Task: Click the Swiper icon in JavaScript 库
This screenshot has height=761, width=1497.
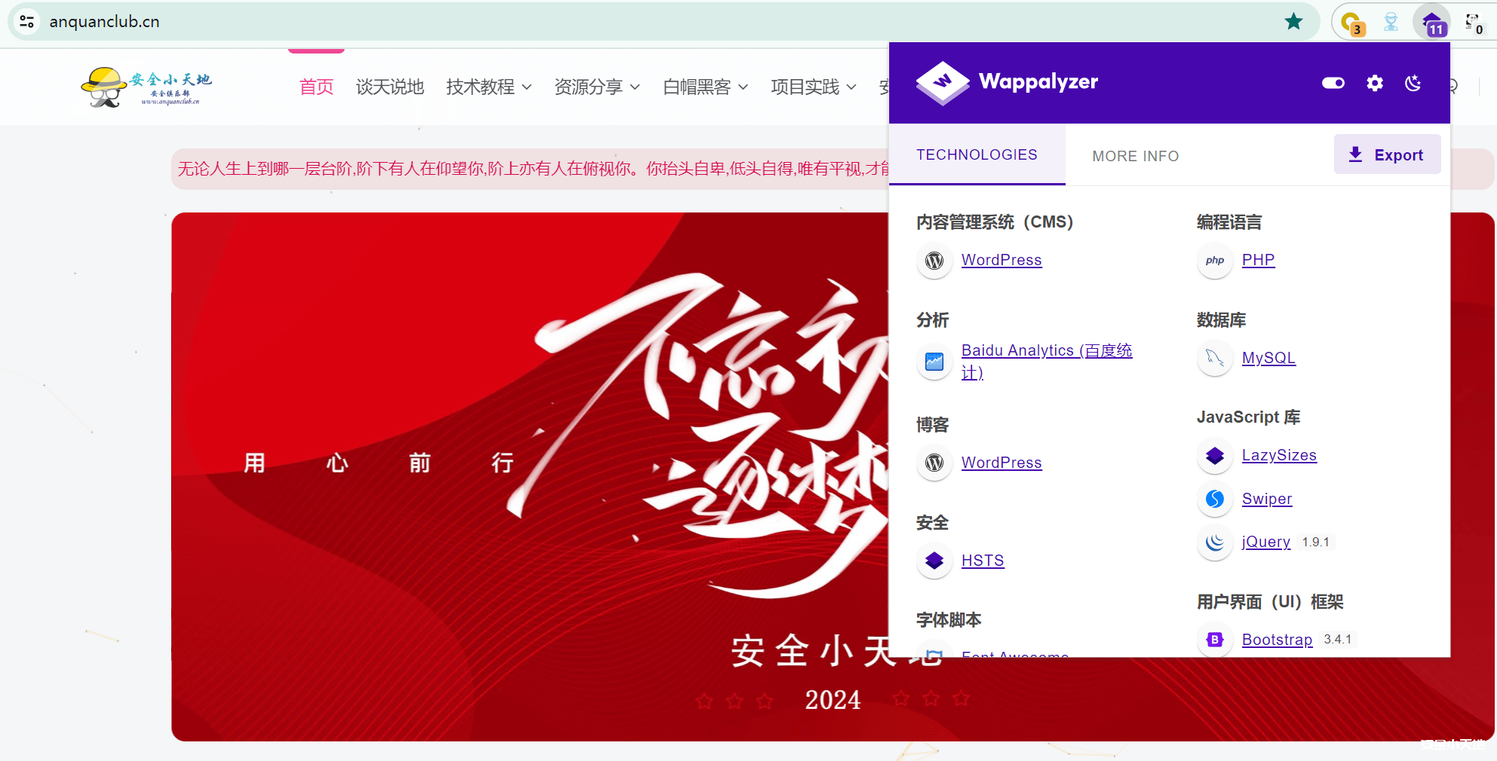Action: point(1214,499)
